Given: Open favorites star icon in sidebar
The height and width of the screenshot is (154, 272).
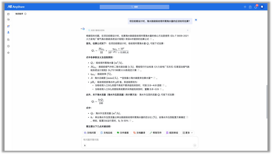Looking at the screenshot, I should pos(8,53).
